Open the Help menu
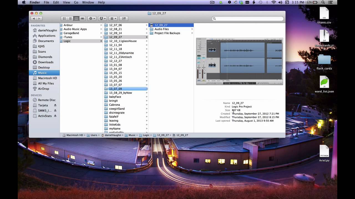The image size is (355, 199). [x=101, y=2]
